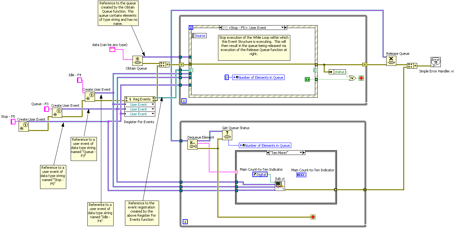Switch to next case right of "Ten More!"
The image size is (455, 228).
(x=304, y=153)
